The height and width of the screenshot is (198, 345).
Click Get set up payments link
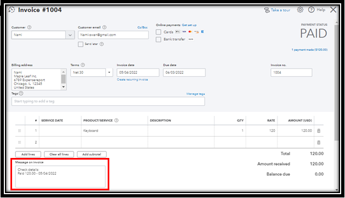pyautogui.click(x=189, y=25)
